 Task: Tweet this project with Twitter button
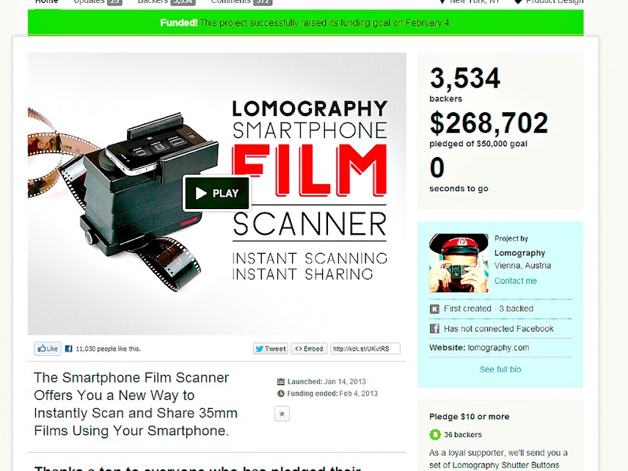click(x=271, y=348)
